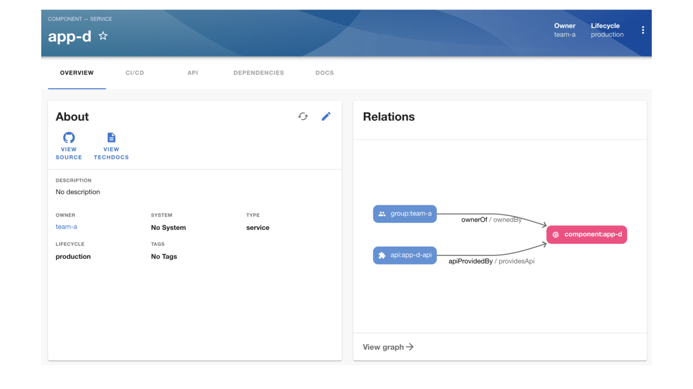693x389 pixels.
Task: Switch to the CI/CD tab
Action: pyautogui.click(x=135, y=73)
